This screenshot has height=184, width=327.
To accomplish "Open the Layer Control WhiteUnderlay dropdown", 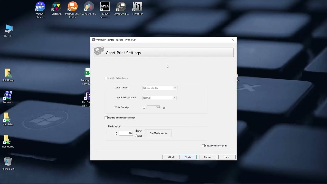I will [159, 88].
